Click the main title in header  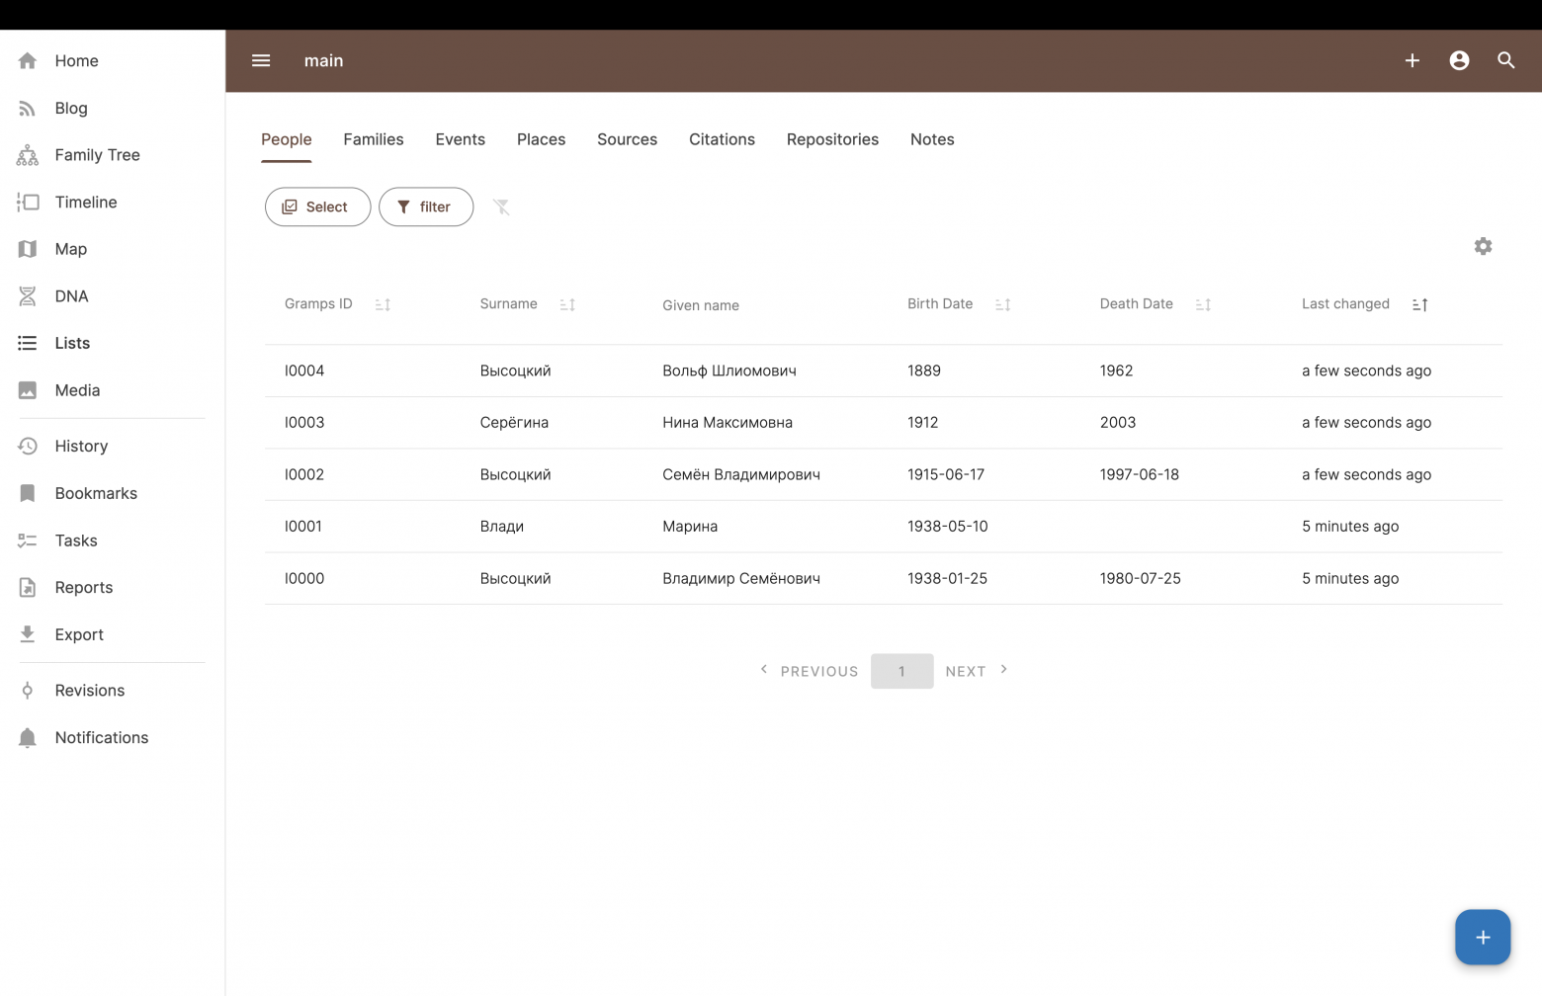[x=323, y=60]
